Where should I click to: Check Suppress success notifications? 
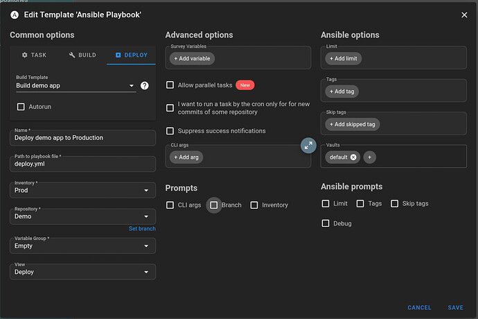pos(170,131)
